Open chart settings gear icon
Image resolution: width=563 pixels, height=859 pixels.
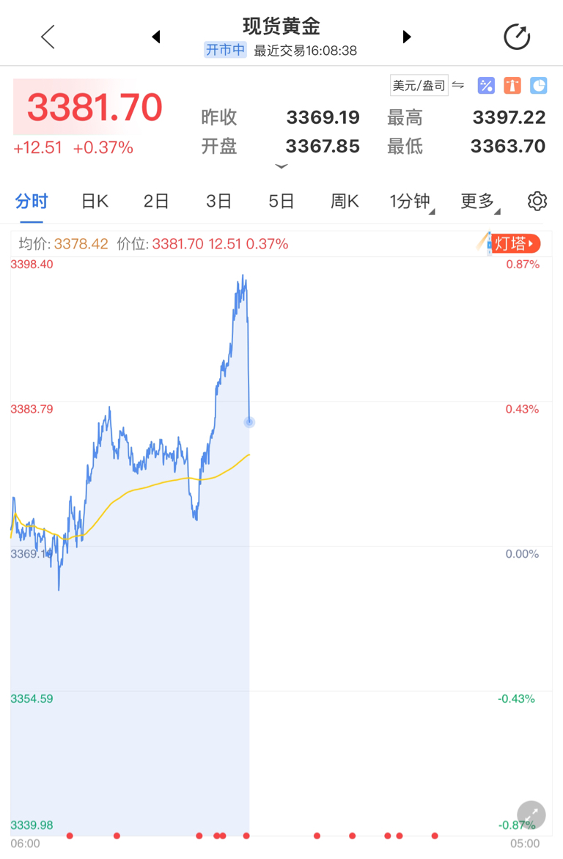pos(537,201)
